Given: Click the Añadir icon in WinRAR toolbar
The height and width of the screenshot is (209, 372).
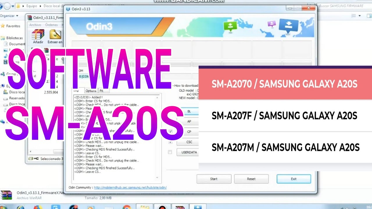Looking at the screenshot, I should (38, 34).
